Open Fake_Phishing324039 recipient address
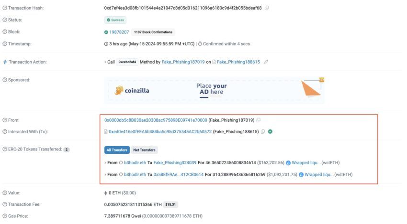The image size is (407, 224). [x=175, y=162]
